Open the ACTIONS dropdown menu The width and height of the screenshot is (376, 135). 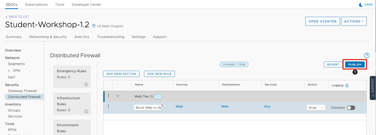[354, 21]
